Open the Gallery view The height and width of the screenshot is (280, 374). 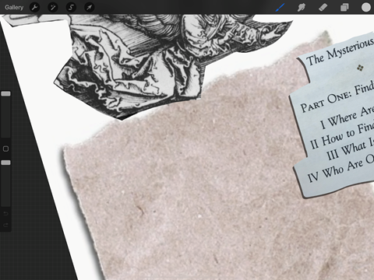click(x=14, y=7)
